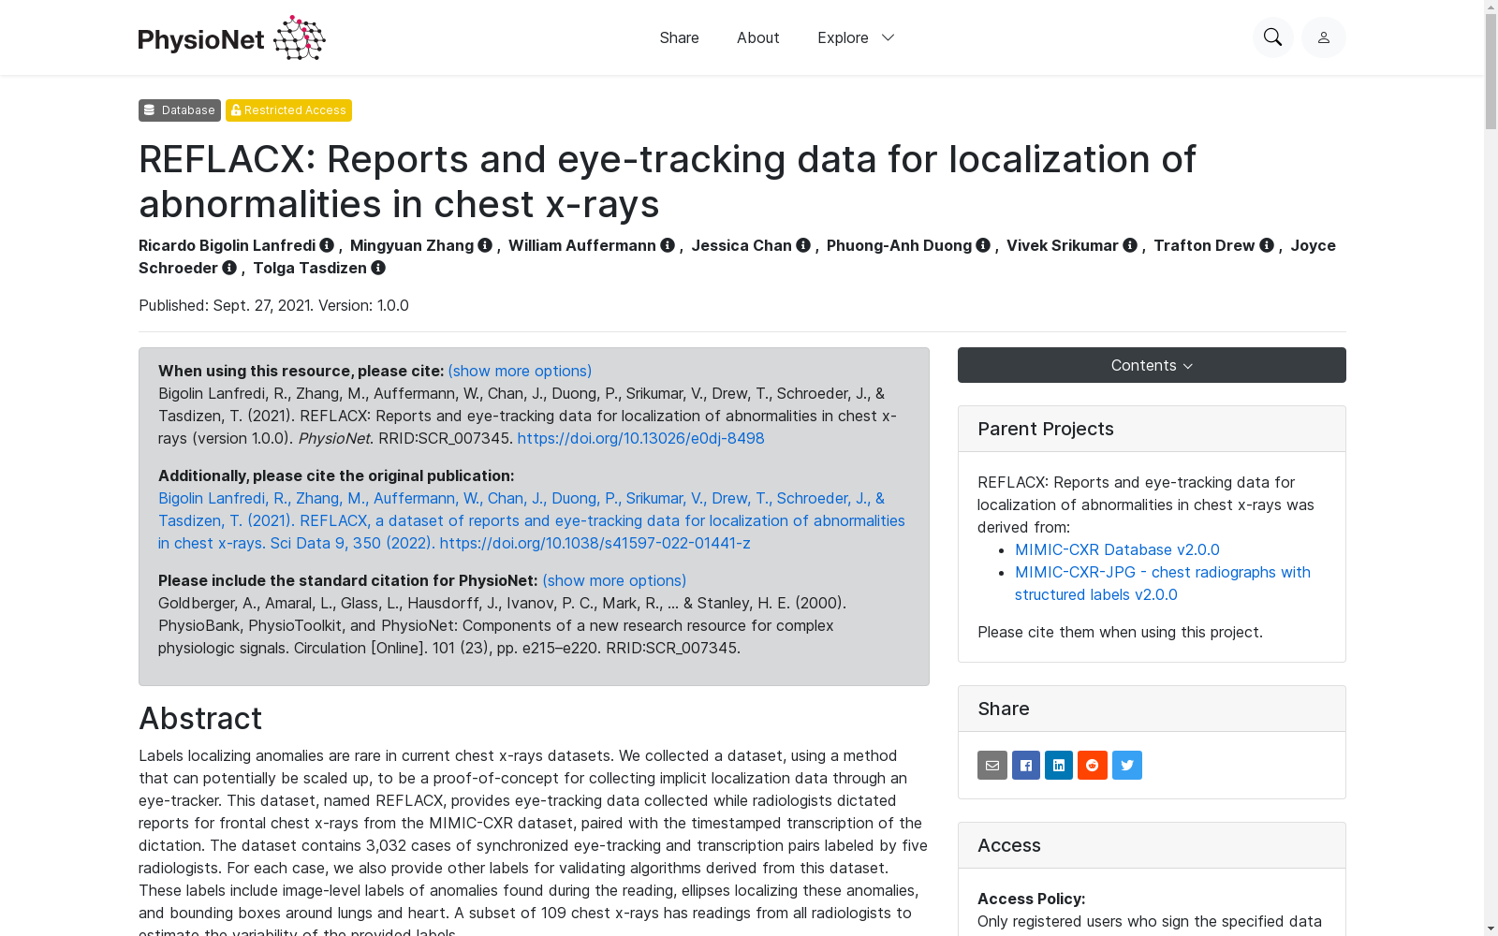Viewport: 1498px width, 936px height.
Task: Click the Restricted Access badge
Action: [x=288, y=110]
